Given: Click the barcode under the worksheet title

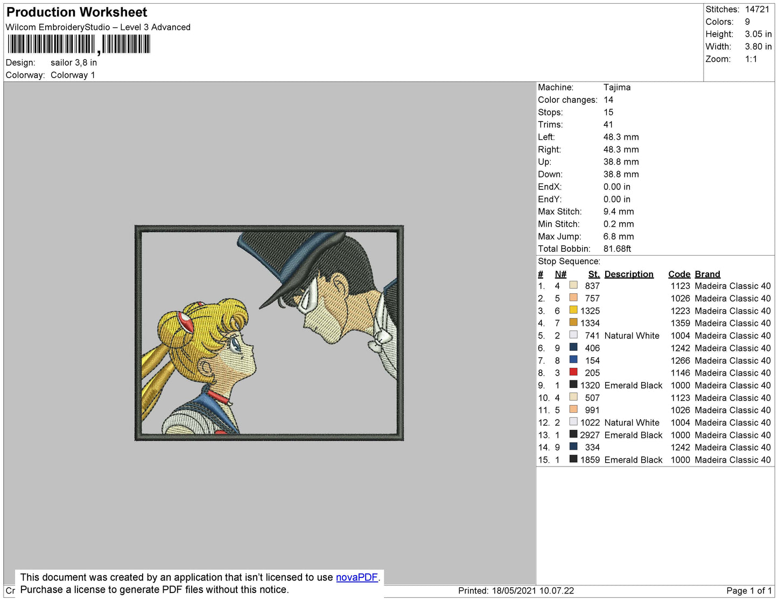Looking at the screenshot, I should pos(79,45).
